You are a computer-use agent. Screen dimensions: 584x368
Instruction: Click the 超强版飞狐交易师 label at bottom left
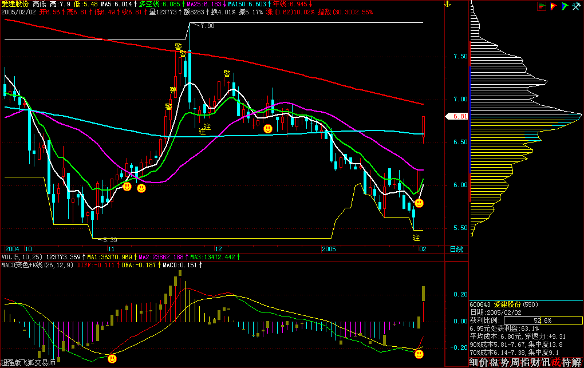click(27, 363)
